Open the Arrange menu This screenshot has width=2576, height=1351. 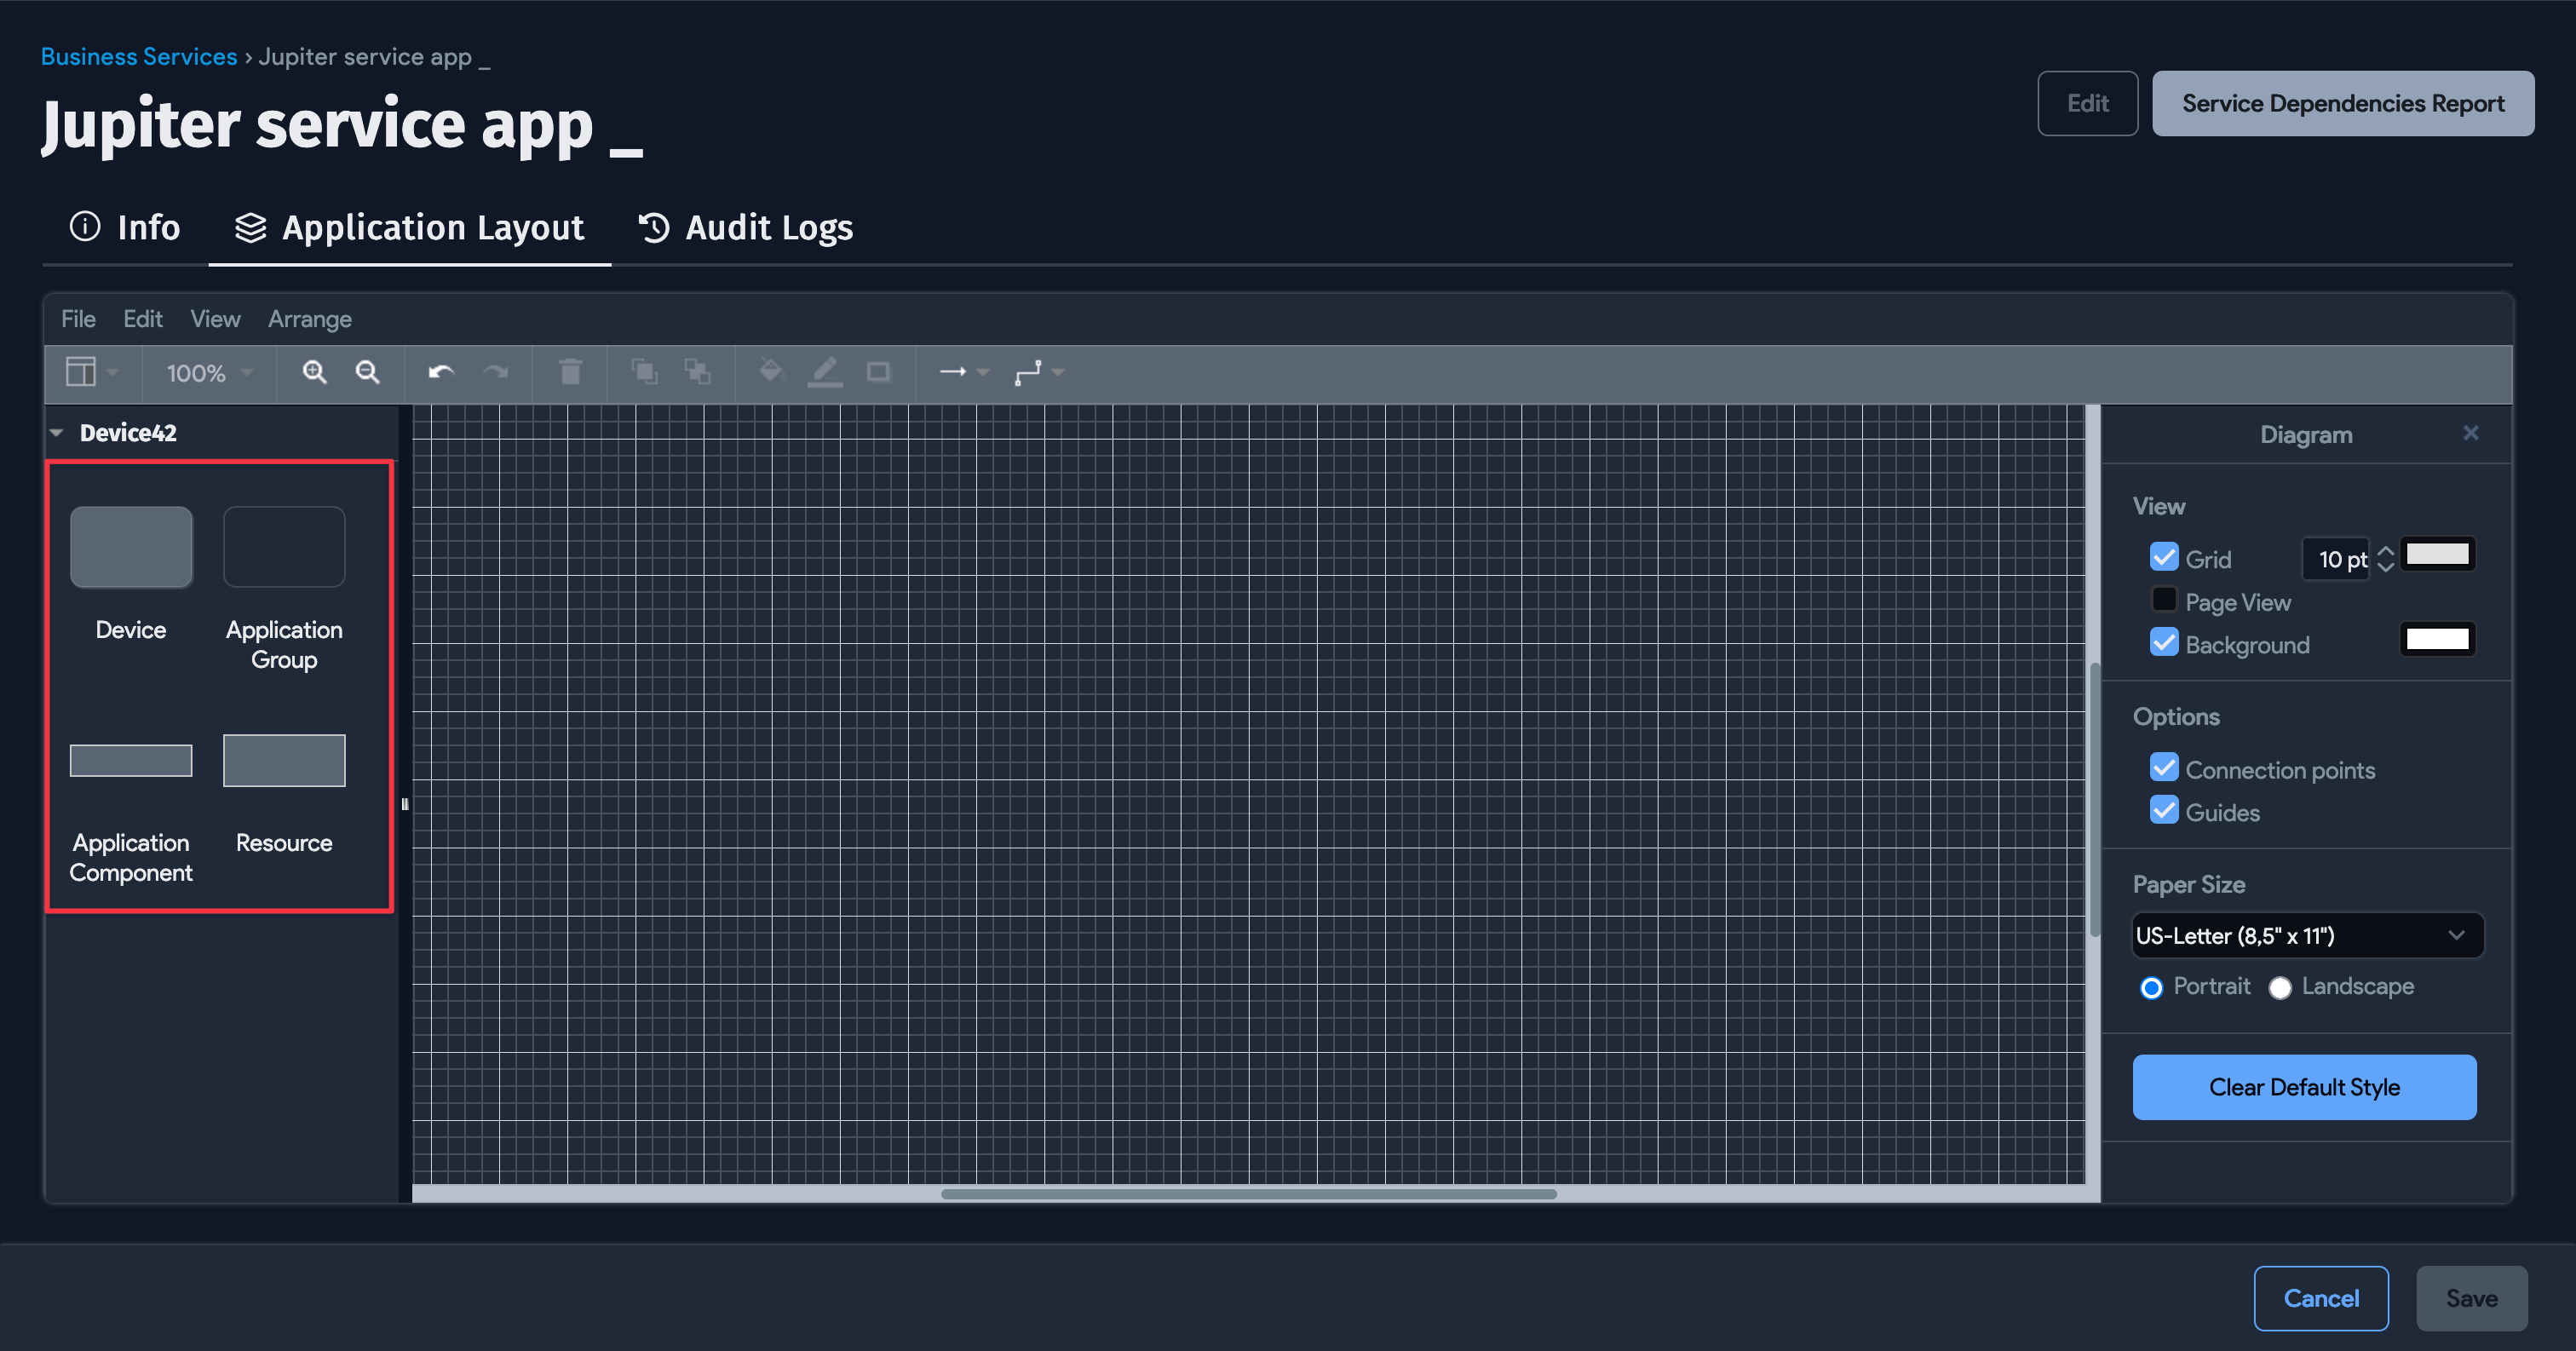pyautogui.click(x=309, y=319)
